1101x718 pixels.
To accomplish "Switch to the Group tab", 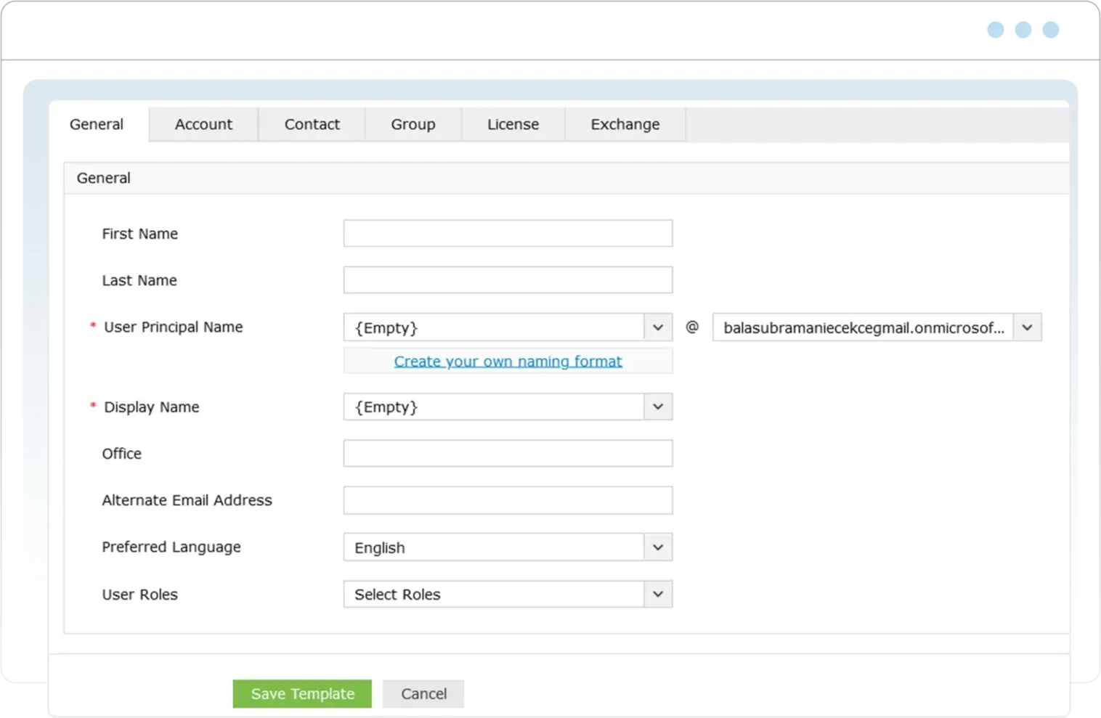I will (413, 124).
